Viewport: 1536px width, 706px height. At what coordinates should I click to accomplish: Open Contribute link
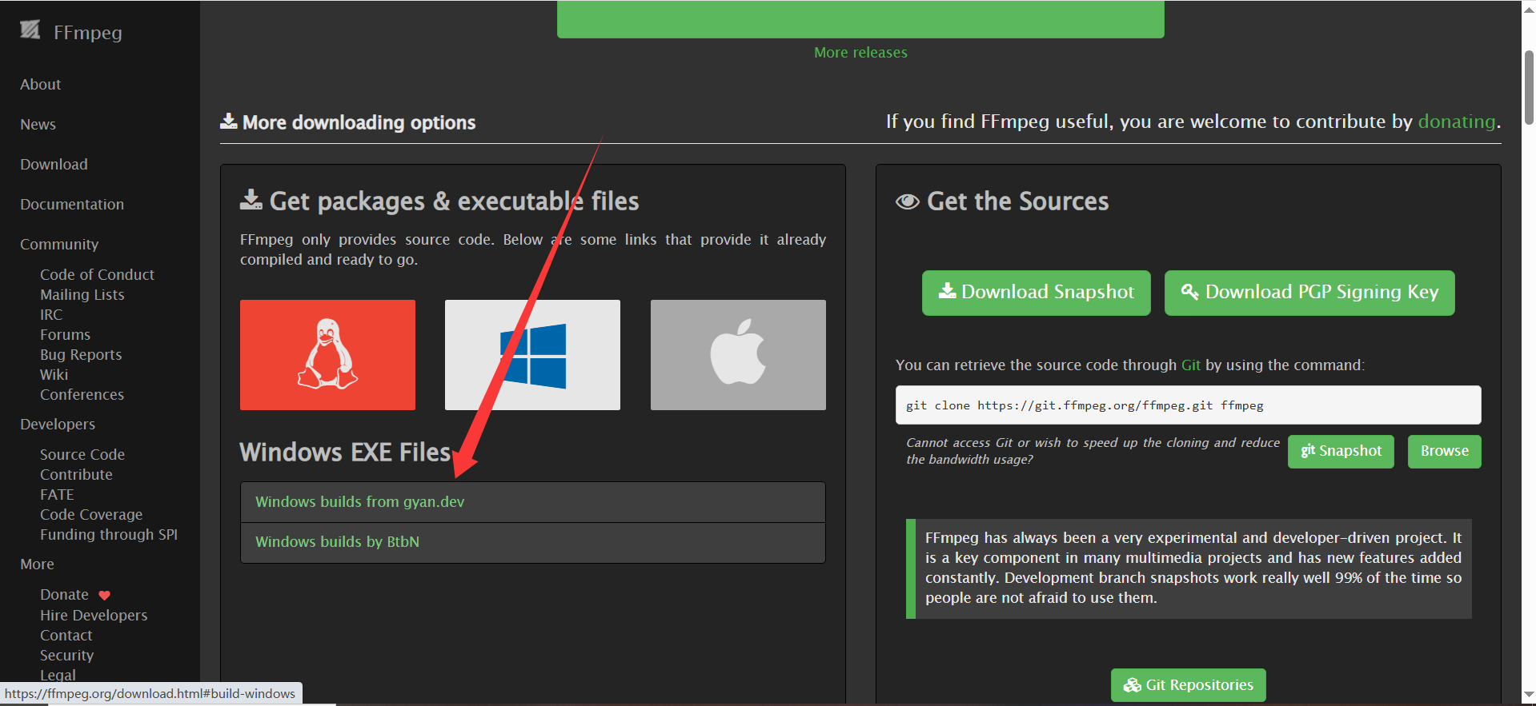click(x=76, y=474)
